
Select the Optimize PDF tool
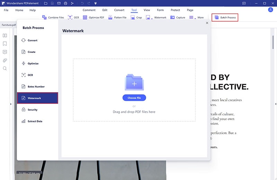93,18
